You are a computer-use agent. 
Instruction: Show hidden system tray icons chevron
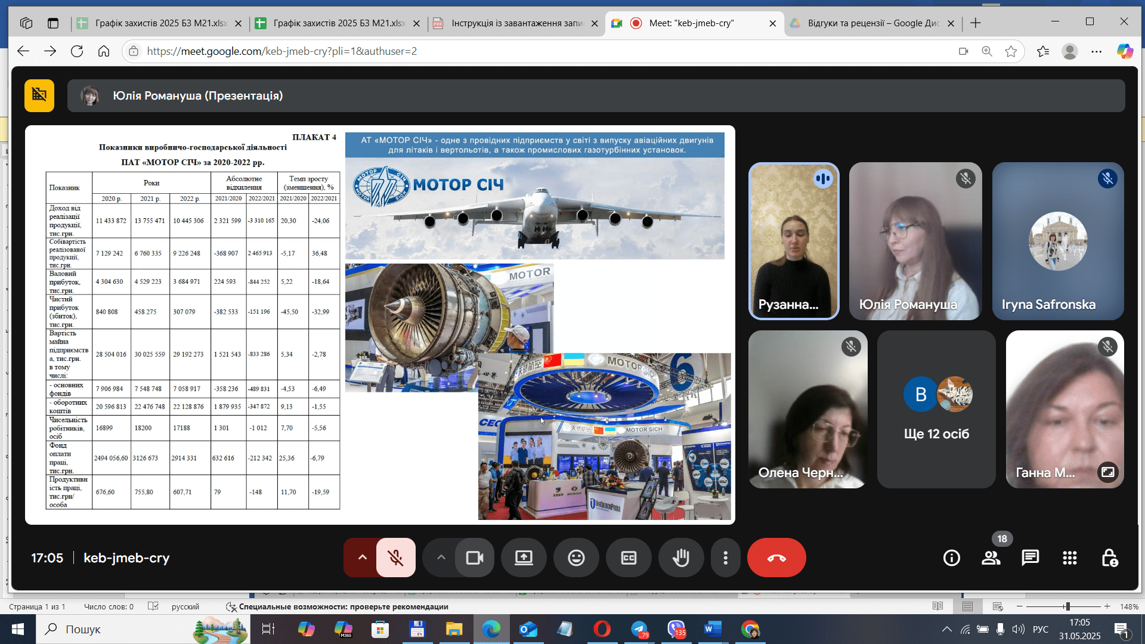(946, 629)
